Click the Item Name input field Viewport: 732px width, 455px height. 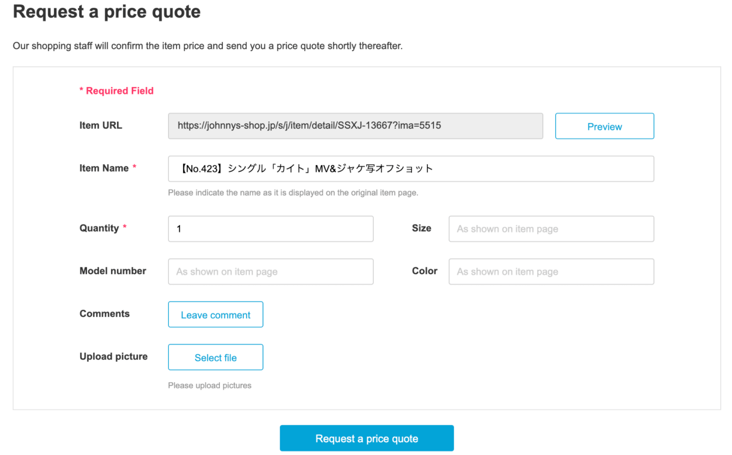coord(411,169)
